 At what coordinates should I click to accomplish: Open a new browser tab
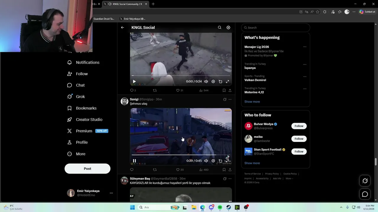pos(153,4)
